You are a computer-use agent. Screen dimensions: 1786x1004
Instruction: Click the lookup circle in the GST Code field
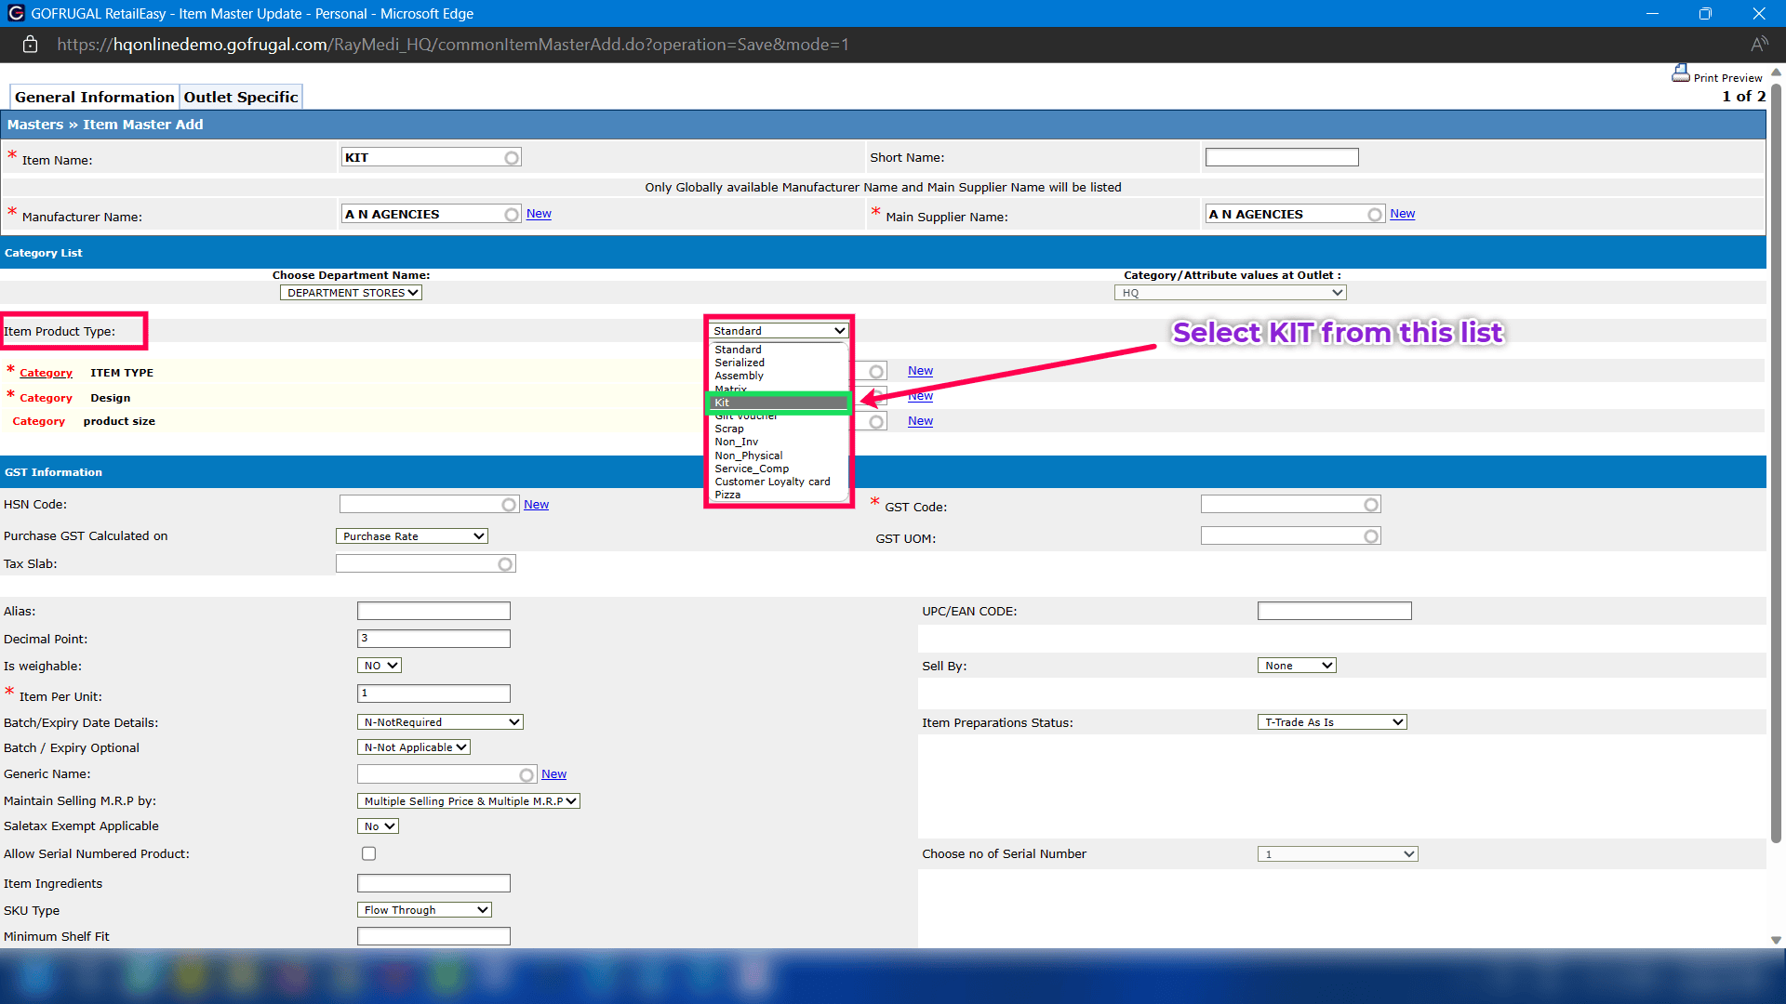coord(1371,505)
